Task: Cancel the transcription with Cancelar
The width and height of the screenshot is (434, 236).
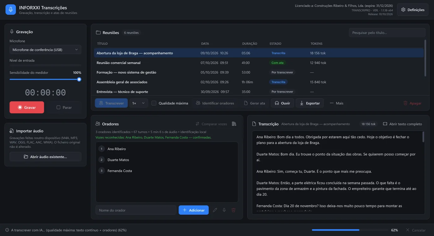Action: [x=415, y=230]
